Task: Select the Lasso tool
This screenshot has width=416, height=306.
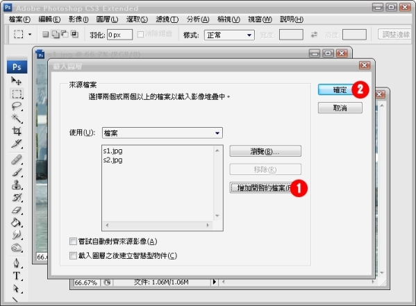Action: pos(17,106)
